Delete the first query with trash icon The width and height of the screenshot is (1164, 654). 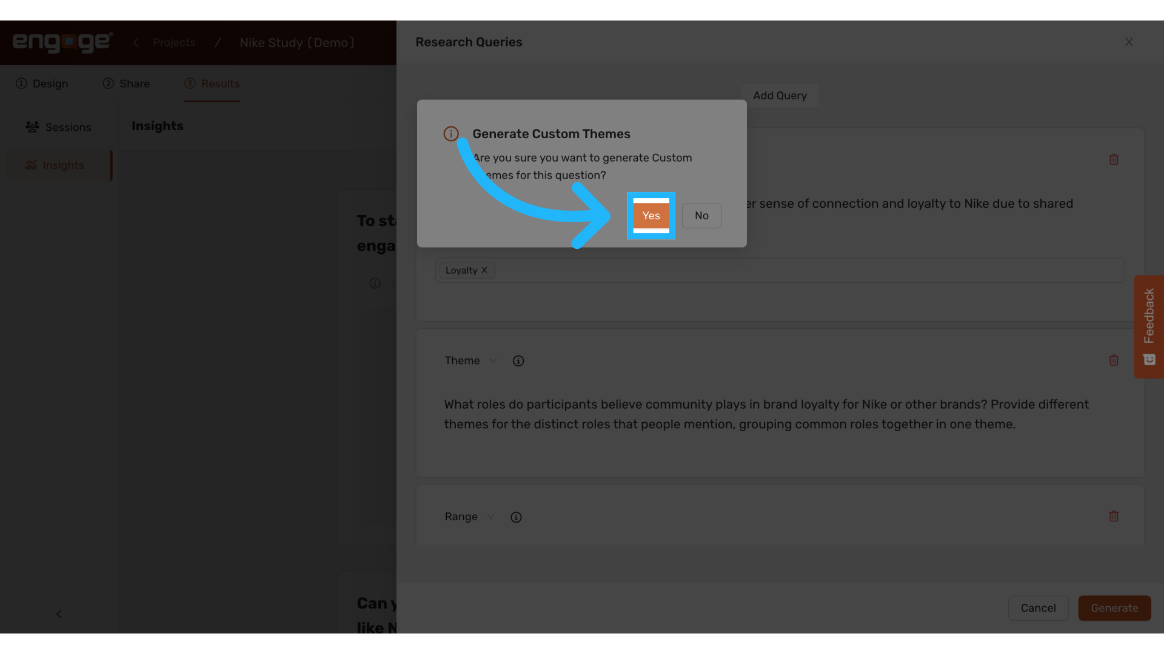(x=1114, y=159)
